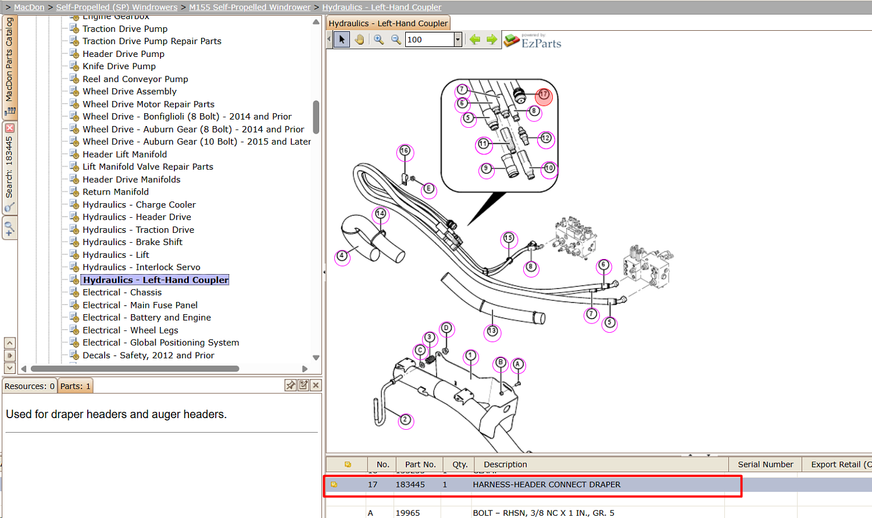
Task: Open the Resources: 0 tab
Action: [30, 386]
